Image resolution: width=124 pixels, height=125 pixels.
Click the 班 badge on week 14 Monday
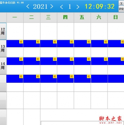point(21,59)
